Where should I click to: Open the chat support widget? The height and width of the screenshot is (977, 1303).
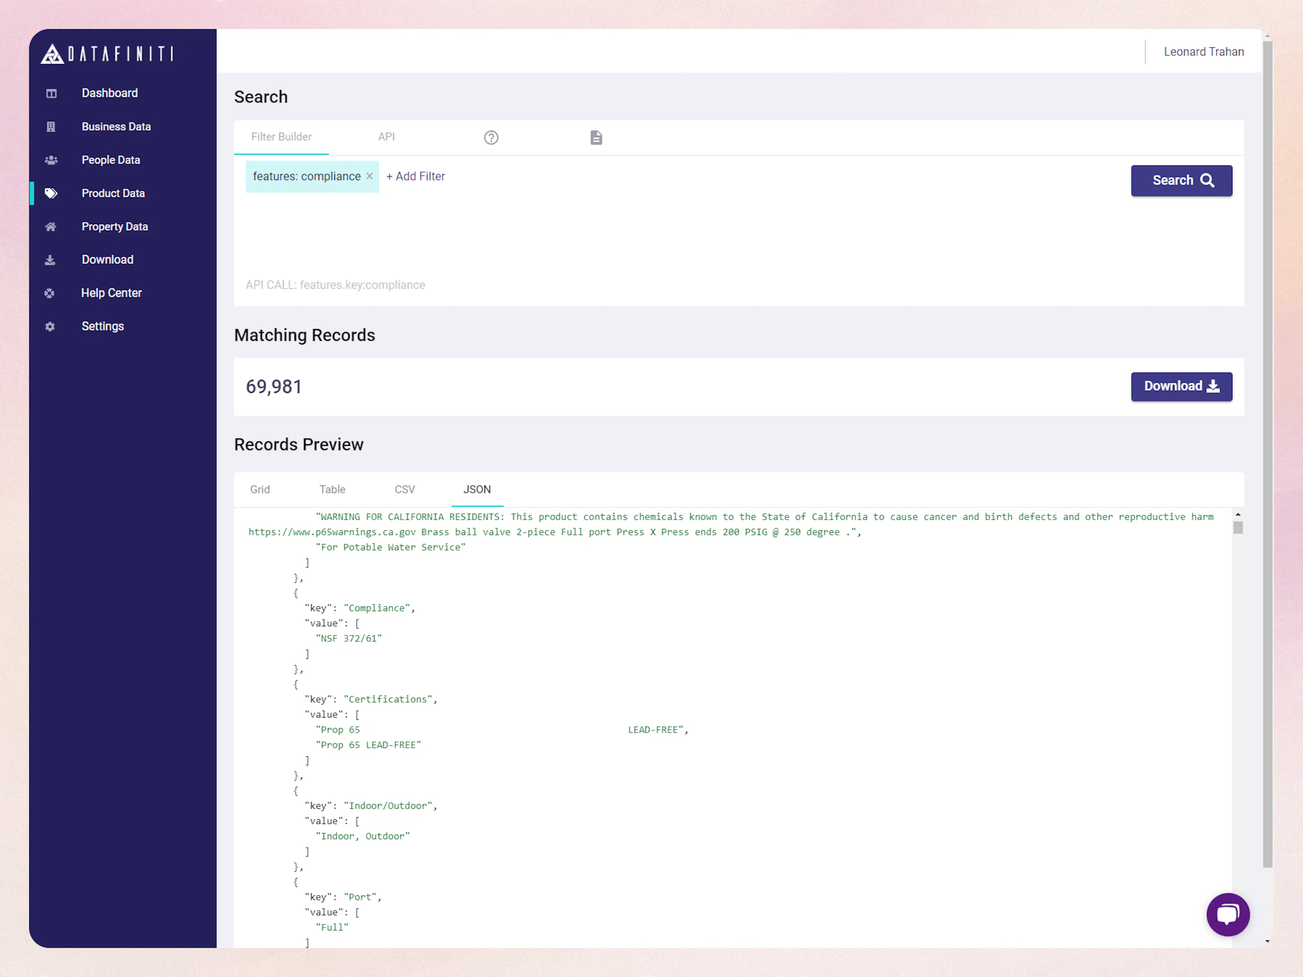click(1228, 915)
